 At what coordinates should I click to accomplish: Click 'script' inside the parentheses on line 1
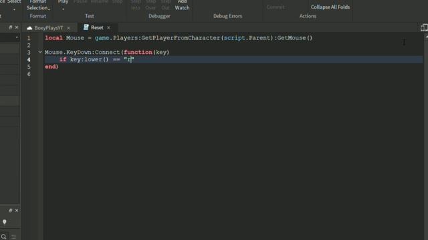(x=234, y=38)
